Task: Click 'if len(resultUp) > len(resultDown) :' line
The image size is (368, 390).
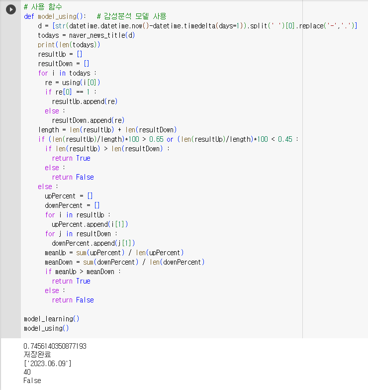Action: point(107,149)
